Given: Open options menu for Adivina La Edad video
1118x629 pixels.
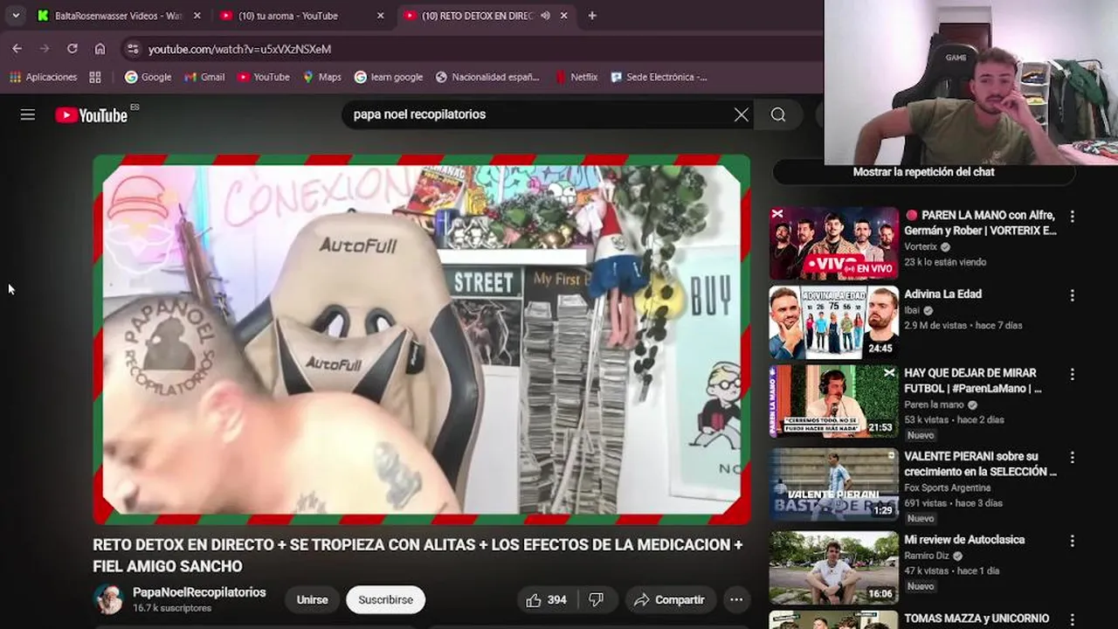Looking at the screenshot, I should [1072, 296].
